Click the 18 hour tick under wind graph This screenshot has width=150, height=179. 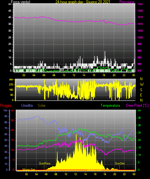104,75
